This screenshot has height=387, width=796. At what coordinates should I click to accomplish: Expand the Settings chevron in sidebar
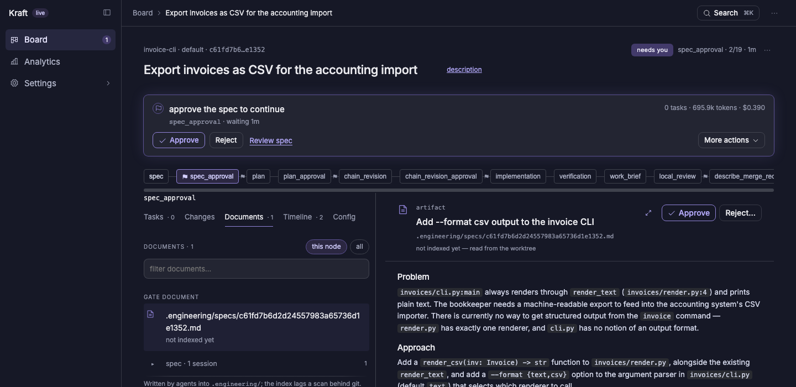(x=108, y=83)
